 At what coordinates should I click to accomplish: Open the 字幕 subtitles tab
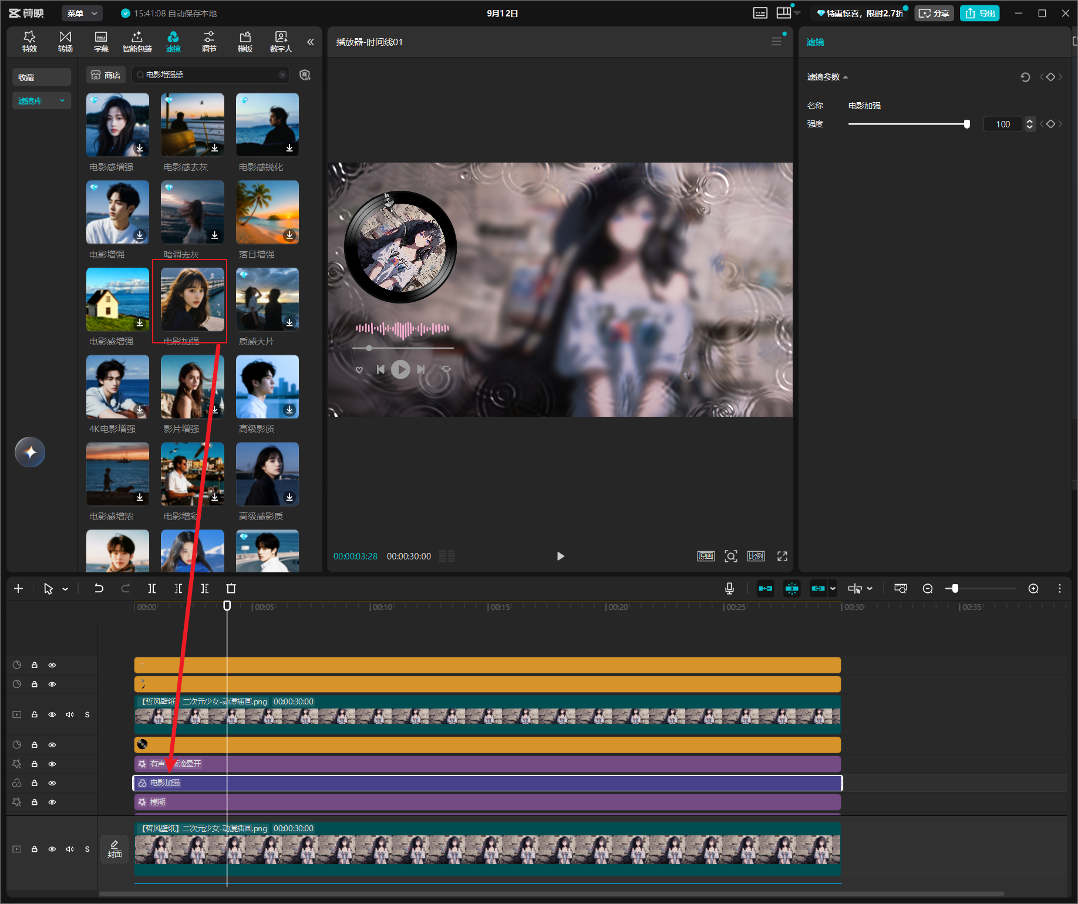pos(101,42)
